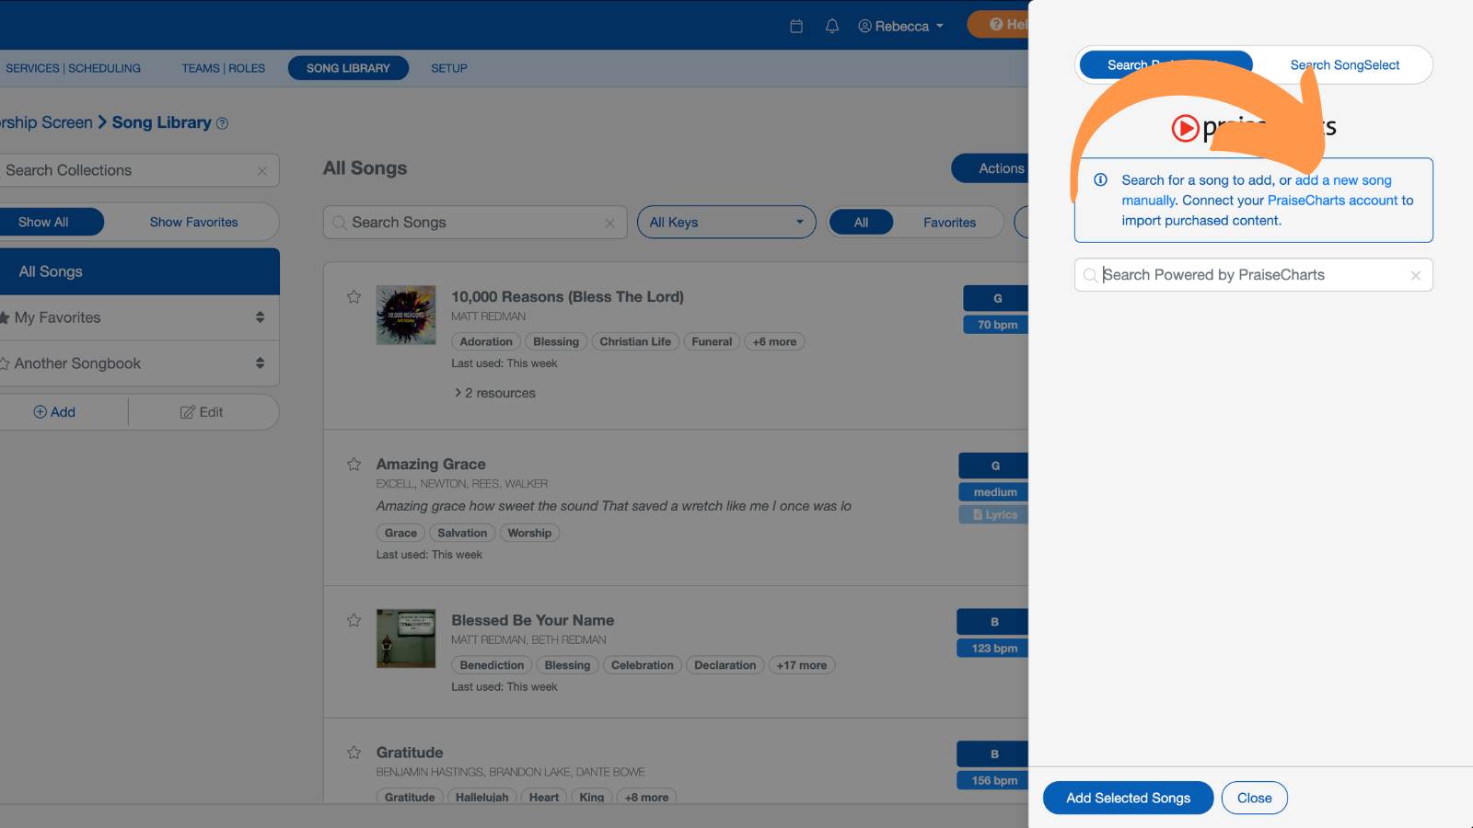Click Amazing Grace Lyrics badge
The height and width of the screenshot is (828, 1473).
(994, 515)
